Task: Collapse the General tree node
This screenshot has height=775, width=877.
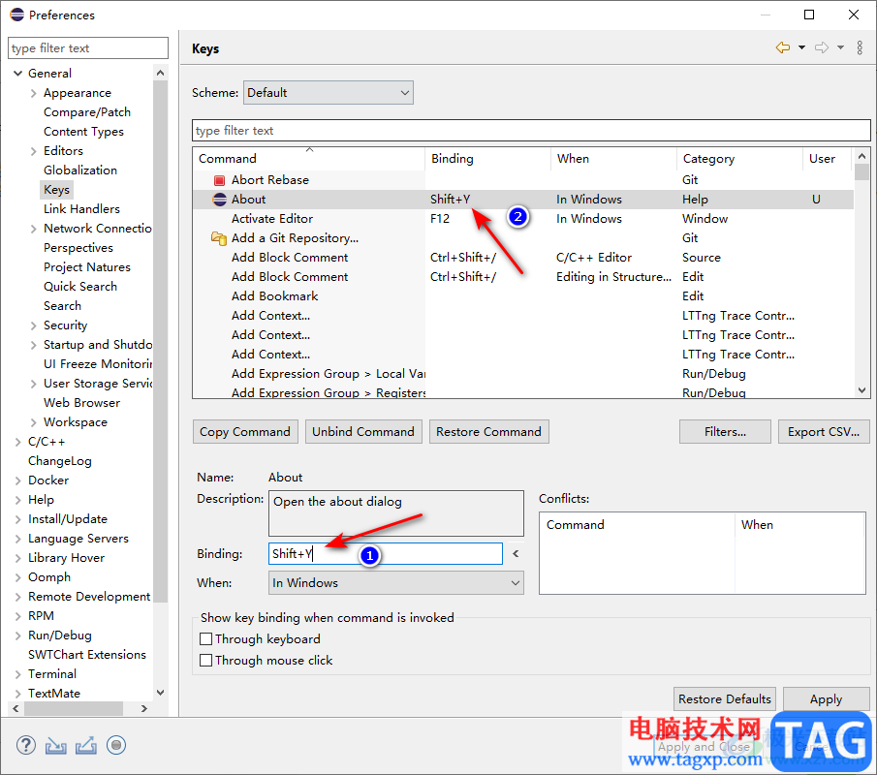Action: (17, 74)
